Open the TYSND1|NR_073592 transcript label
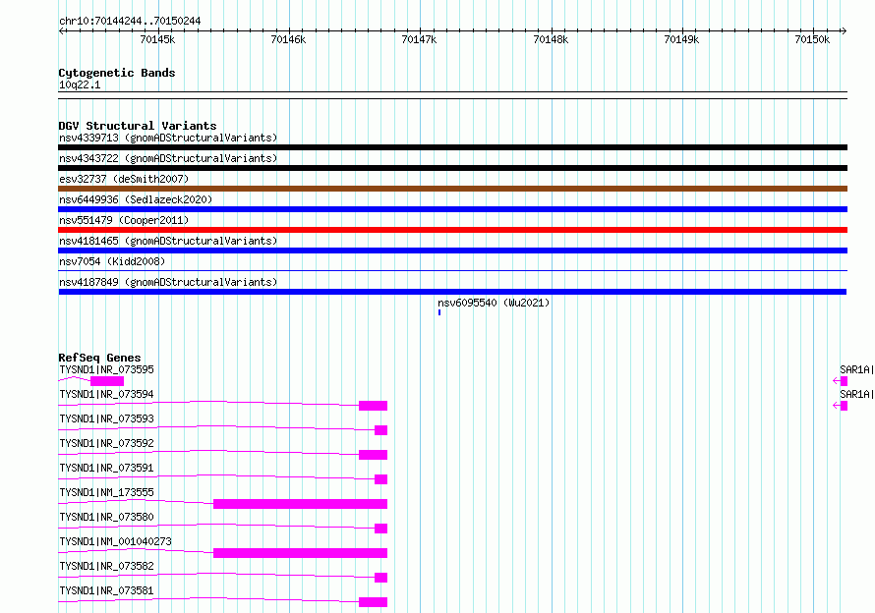The height and width of the screenshot is (613, 875). [106, 443]
